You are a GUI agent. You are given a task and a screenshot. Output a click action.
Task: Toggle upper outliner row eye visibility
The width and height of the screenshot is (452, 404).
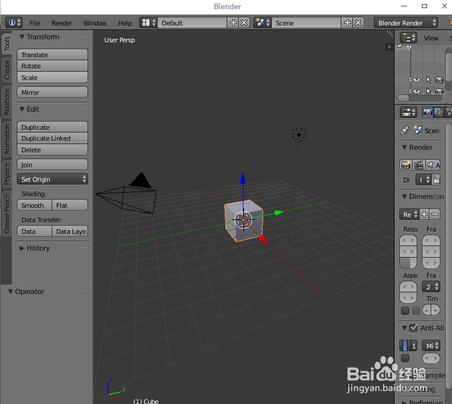pos(416,80)
